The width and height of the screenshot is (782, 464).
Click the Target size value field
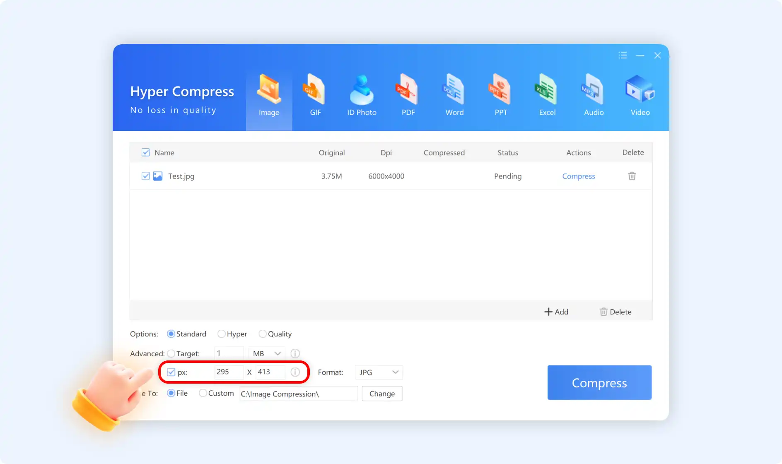229,353
